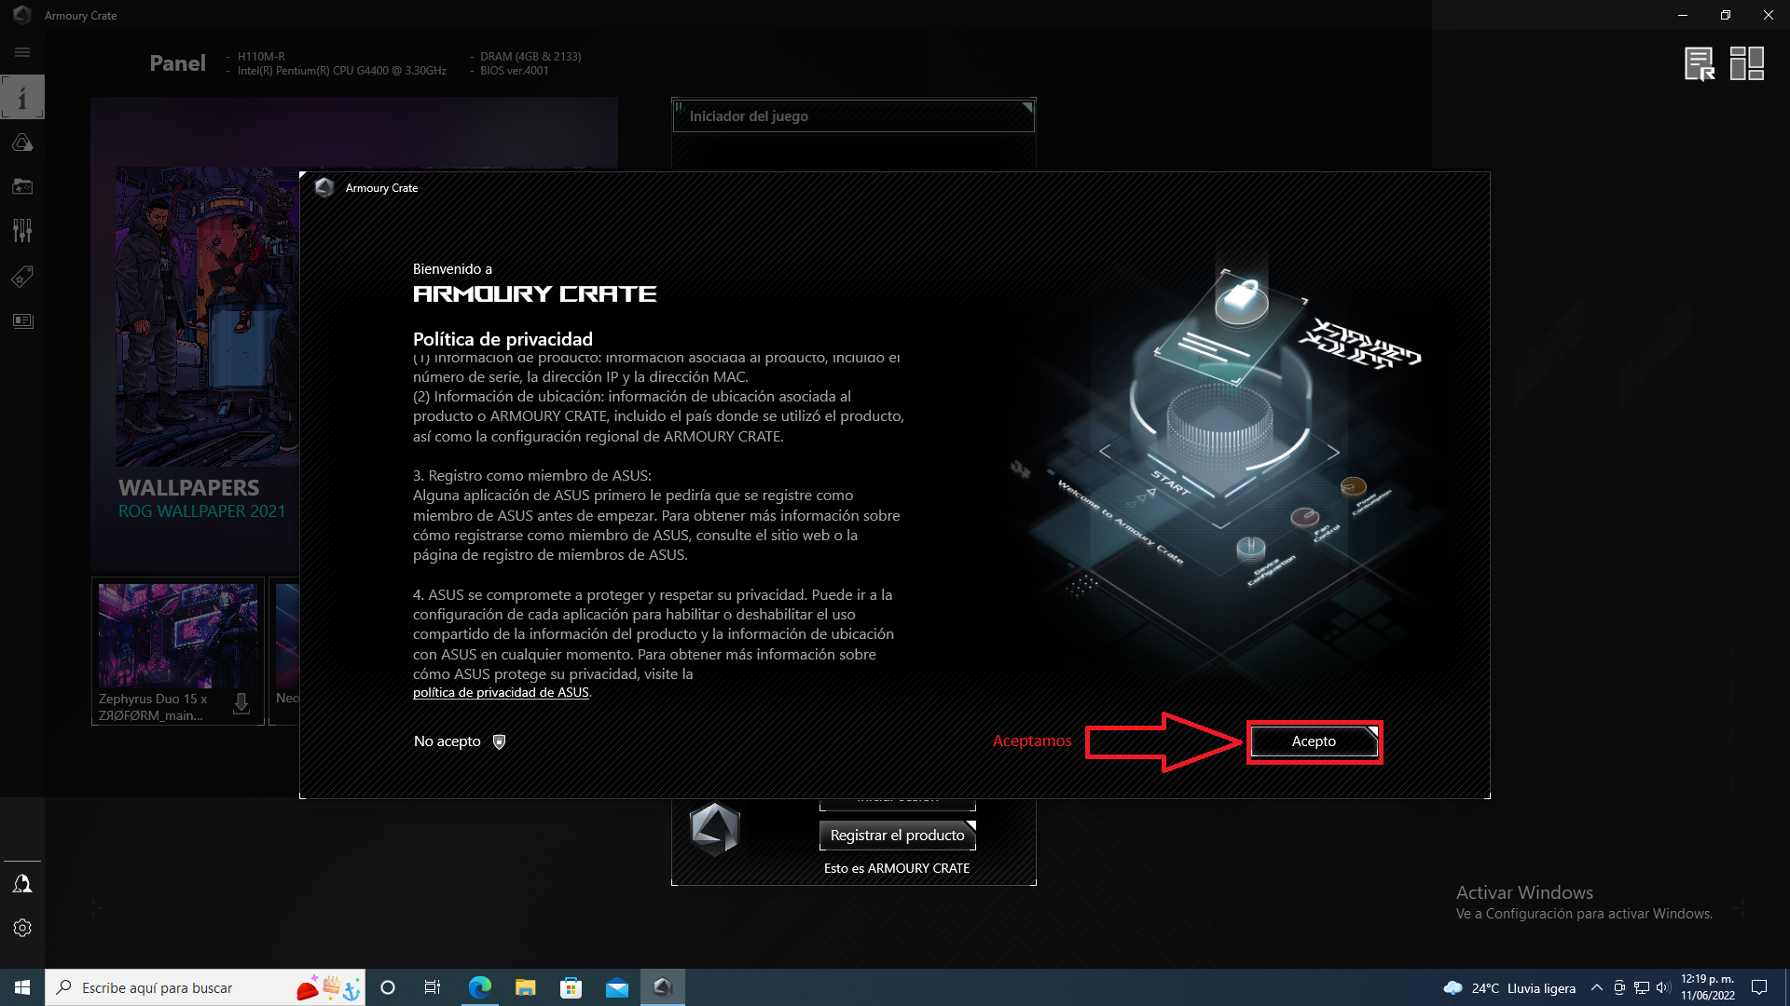1790x1006 pixels.
Task: Open the News sidebar icon
Action: 22,321
